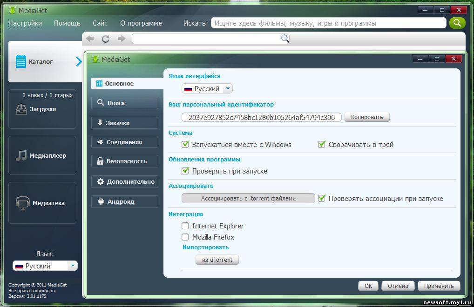Open the Безопасность settings tab
This screenshot has height=307, width=474.
(x=124, y=161)
